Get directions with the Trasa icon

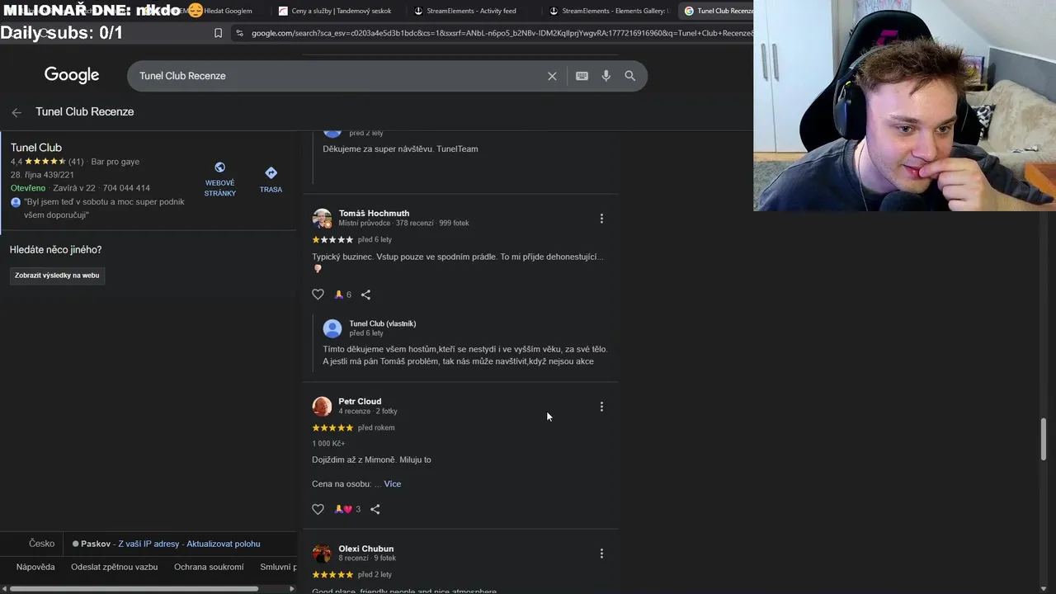pyautogui.click(x=271, y=172)
